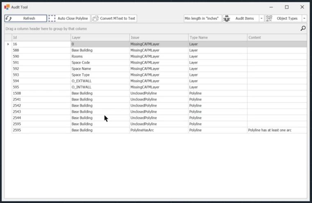
Task: Expand the Audit Items dropdown arrow
Action: 261,18
